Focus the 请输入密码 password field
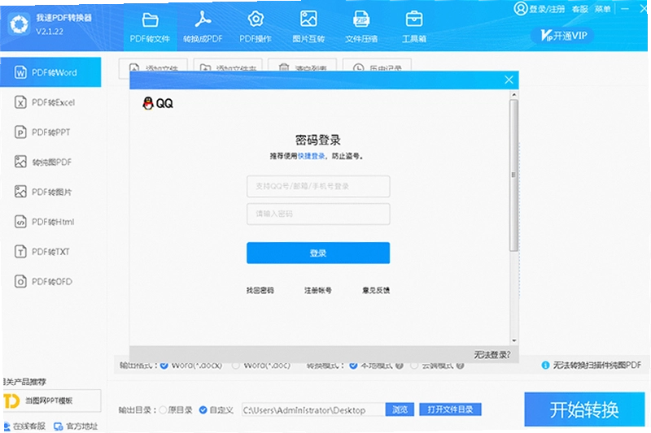This screenshot has height=433, width=651. [318, 214]
